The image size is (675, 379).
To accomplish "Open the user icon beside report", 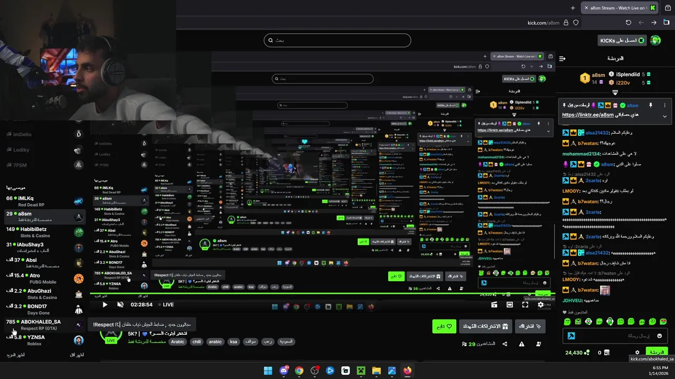I will tap(538, 344).
